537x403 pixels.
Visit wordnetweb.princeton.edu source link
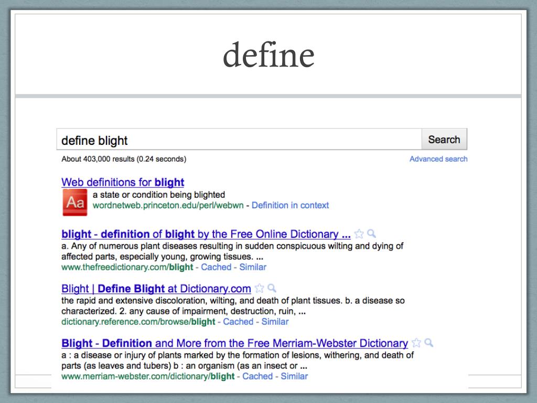pos(168,206)
